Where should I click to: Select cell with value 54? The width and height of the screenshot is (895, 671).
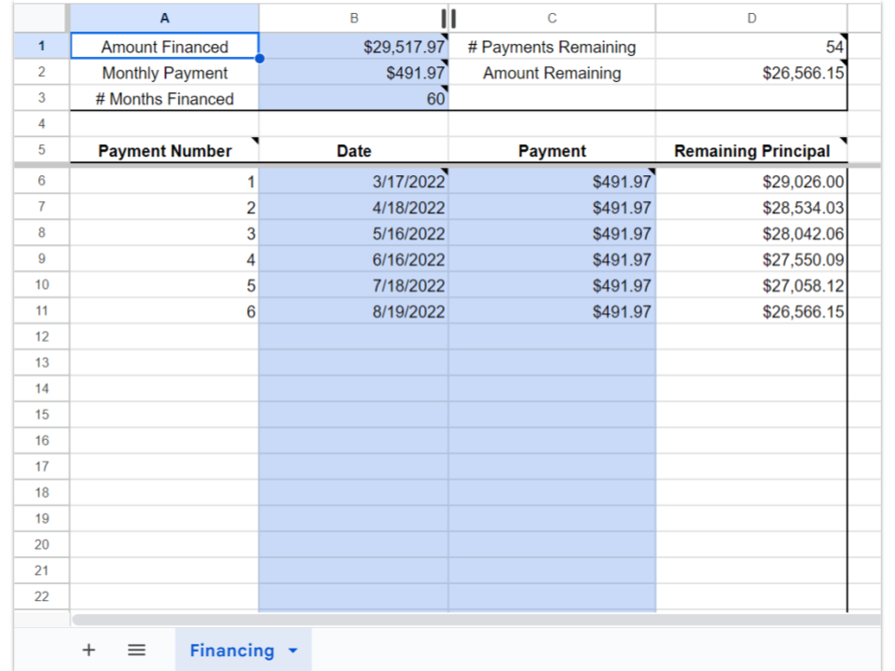[x=751, y=47]
